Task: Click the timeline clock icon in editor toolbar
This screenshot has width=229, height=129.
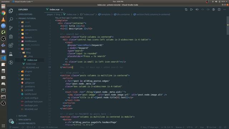Action: pos(214,10)
